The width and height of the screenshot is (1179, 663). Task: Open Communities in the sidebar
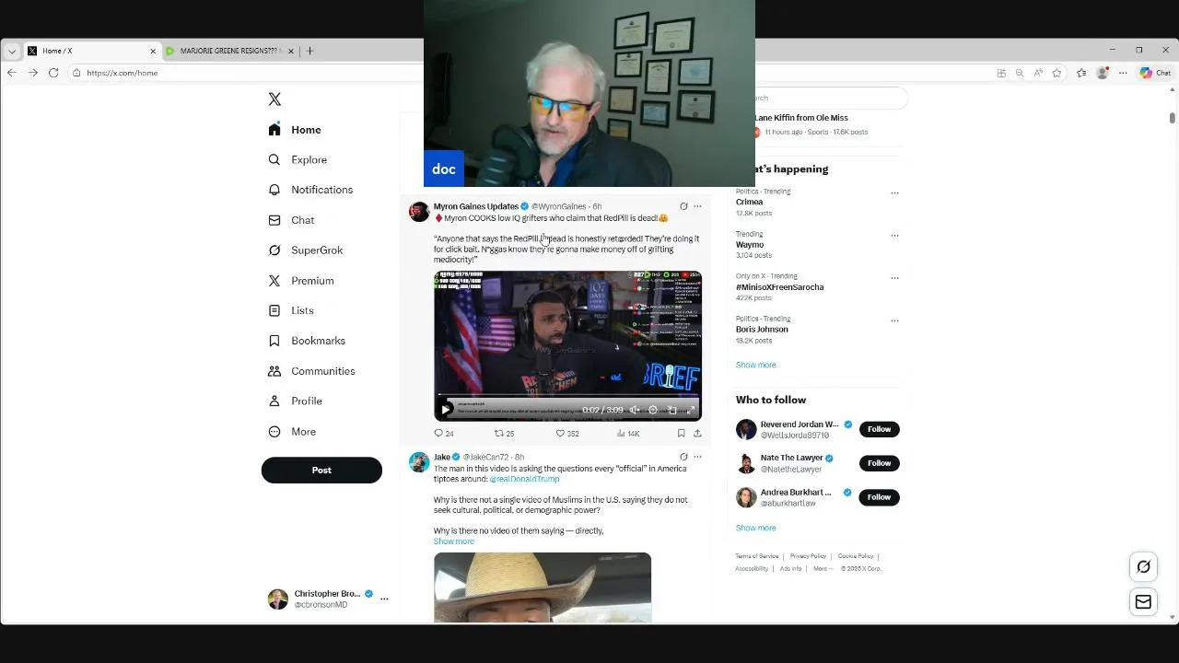point(311,371)
